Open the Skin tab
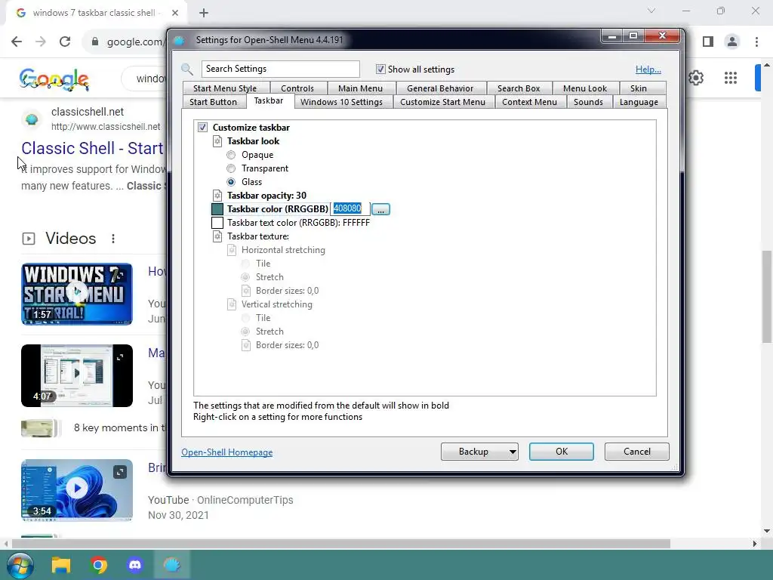This screenshot has width=773, height=580. (x=639, y=88)
